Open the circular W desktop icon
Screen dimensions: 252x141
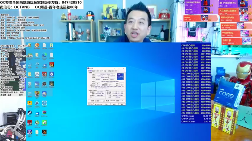[44, 103]
